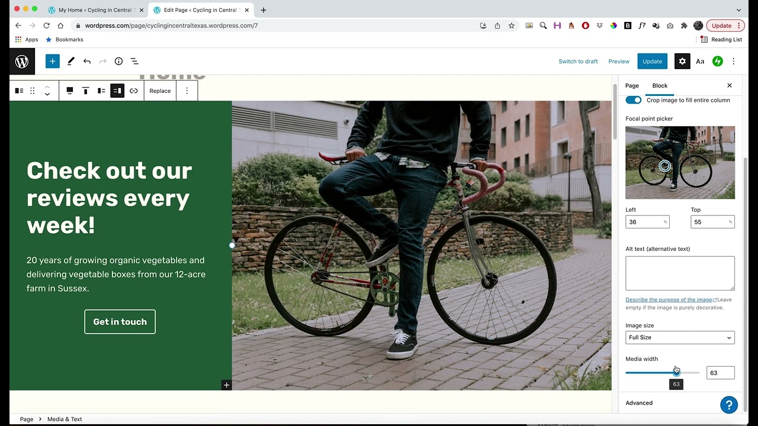Open the Apps shortcut in the bookmarks bar

pyautogui.click(x=27, y=40)
